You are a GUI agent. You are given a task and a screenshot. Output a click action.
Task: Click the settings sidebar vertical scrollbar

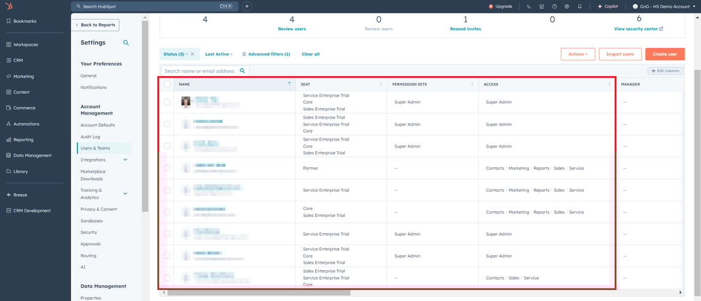click(x=145, y=116)
